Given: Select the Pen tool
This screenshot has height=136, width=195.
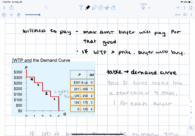Looking at the screenshot, I should tap(88, 7).
